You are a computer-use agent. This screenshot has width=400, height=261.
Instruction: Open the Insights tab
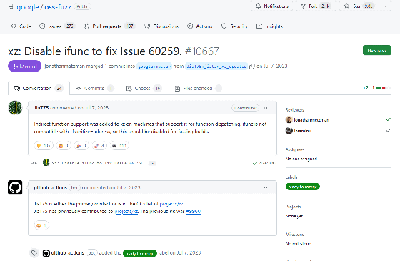tap(270, 26)
